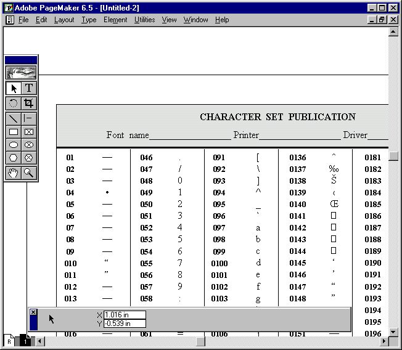Screen dimensions: 402x350
Task: Select the Rectangle Frame tool
Action: [x=29, y=132]
